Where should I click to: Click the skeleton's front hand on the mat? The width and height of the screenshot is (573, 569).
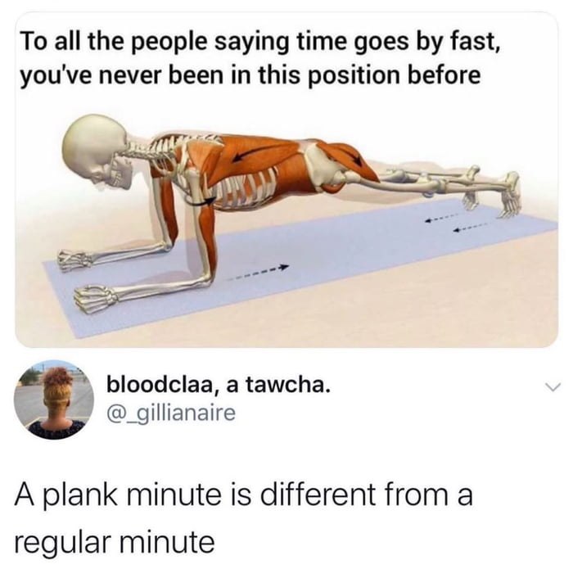point(96,299)
